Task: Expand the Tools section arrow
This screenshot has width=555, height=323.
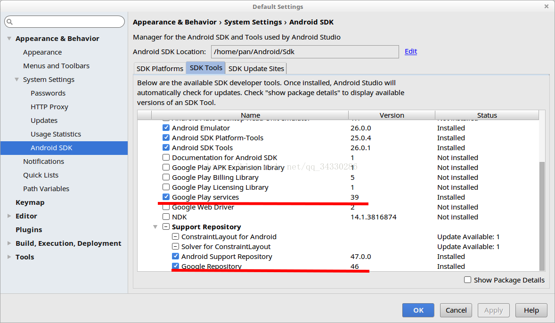Action: tap(9, 257)
